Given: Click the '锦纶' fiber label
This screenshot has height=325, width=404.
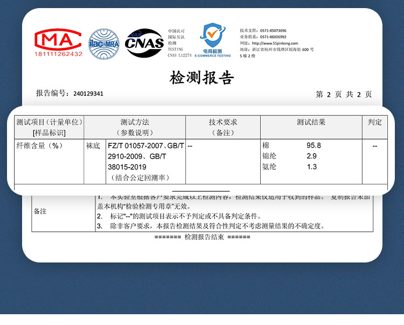Looking at the screenshot, I should click(269, 156).
